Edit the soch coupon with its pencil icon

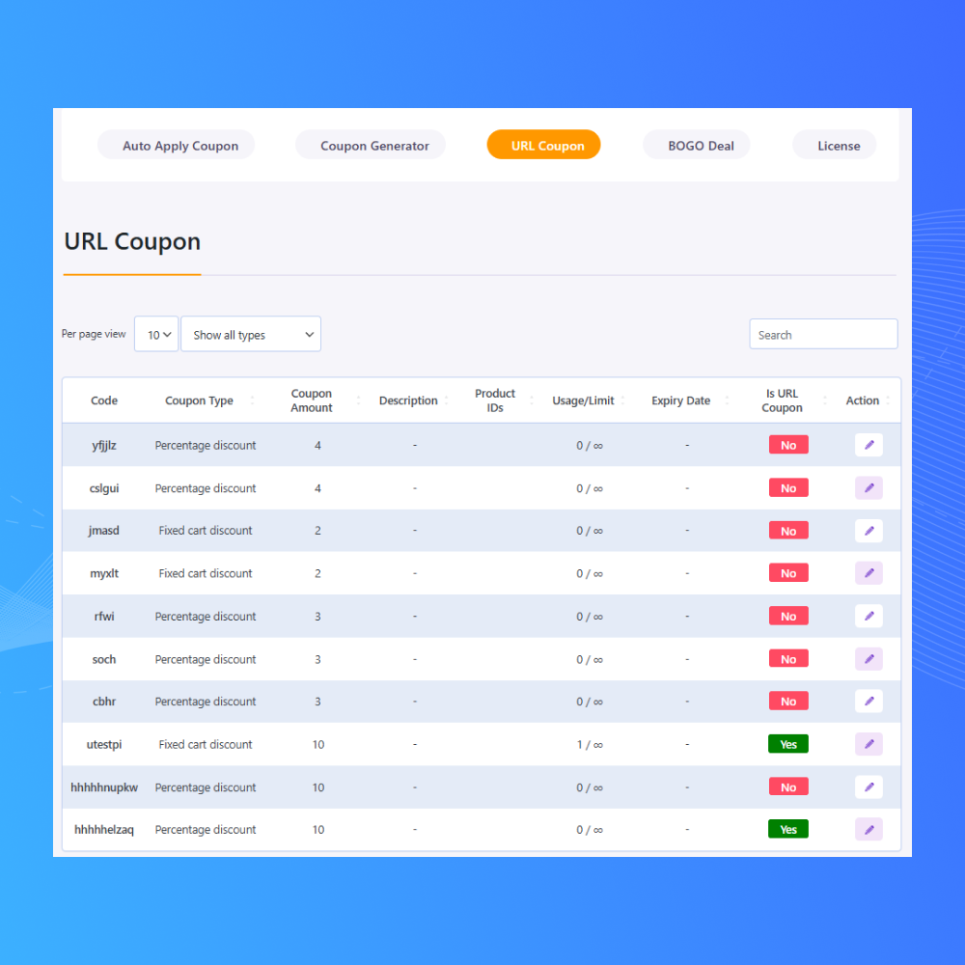(x=868, y=659)
